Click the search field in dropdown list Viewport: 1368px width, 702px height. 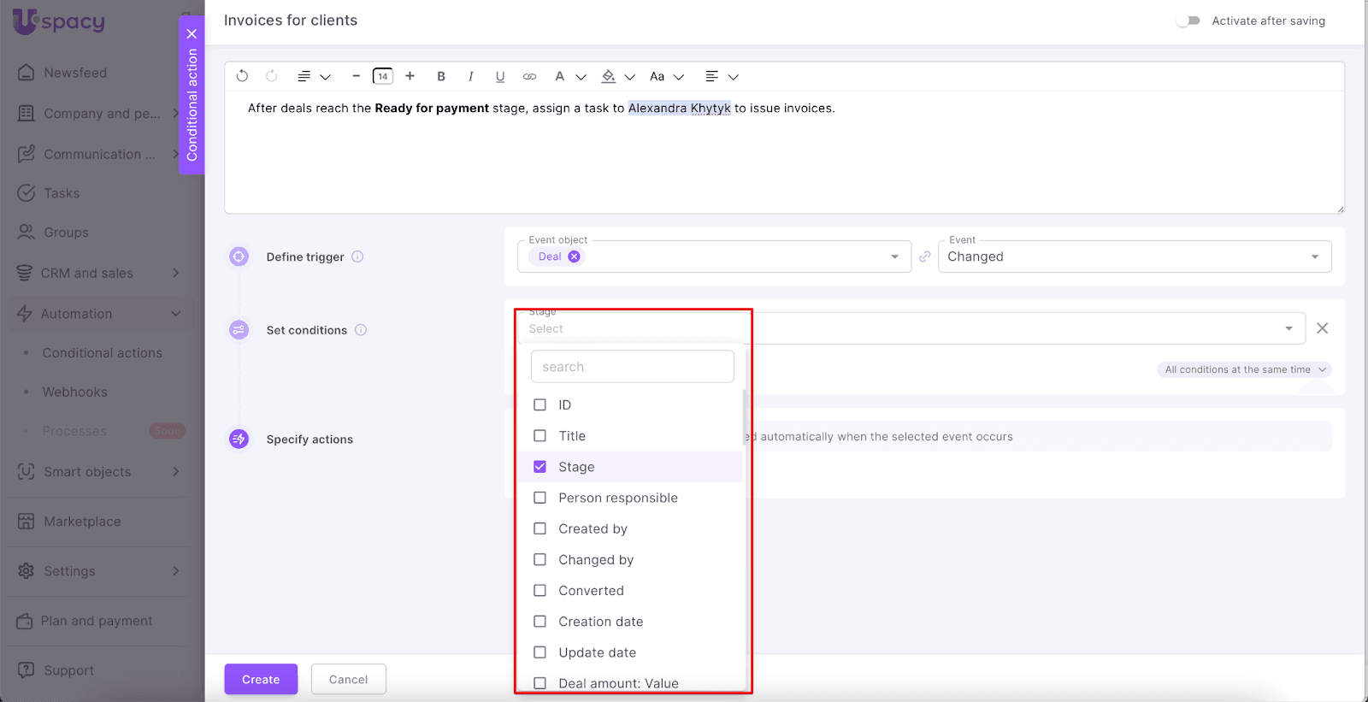(x=632, y=367)
